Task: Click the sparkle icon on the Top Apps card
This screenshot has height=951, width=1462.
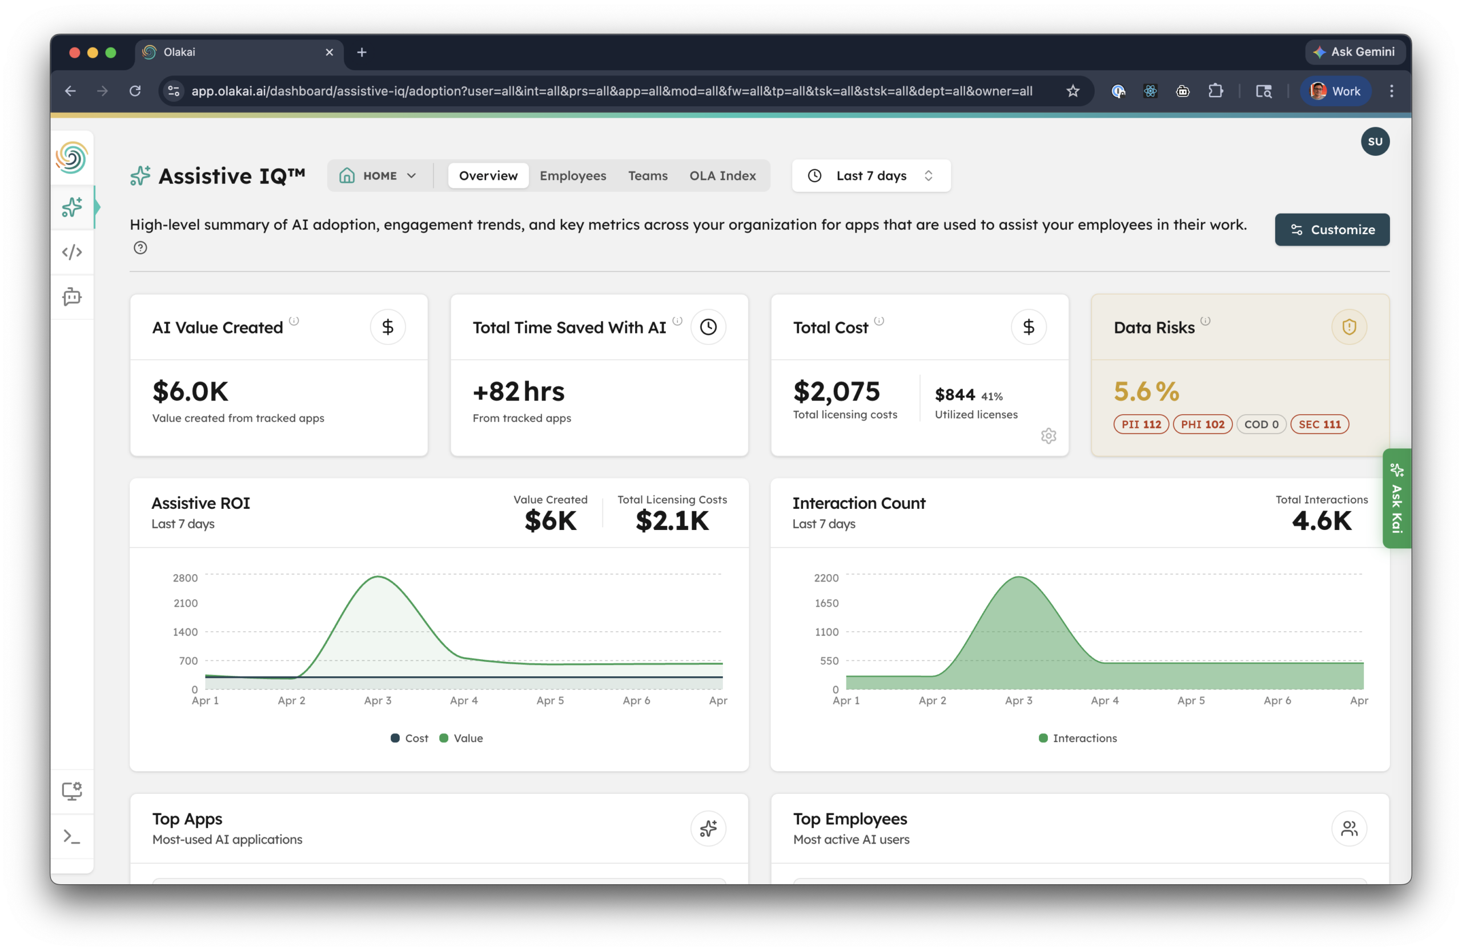Action: point(708,829)
